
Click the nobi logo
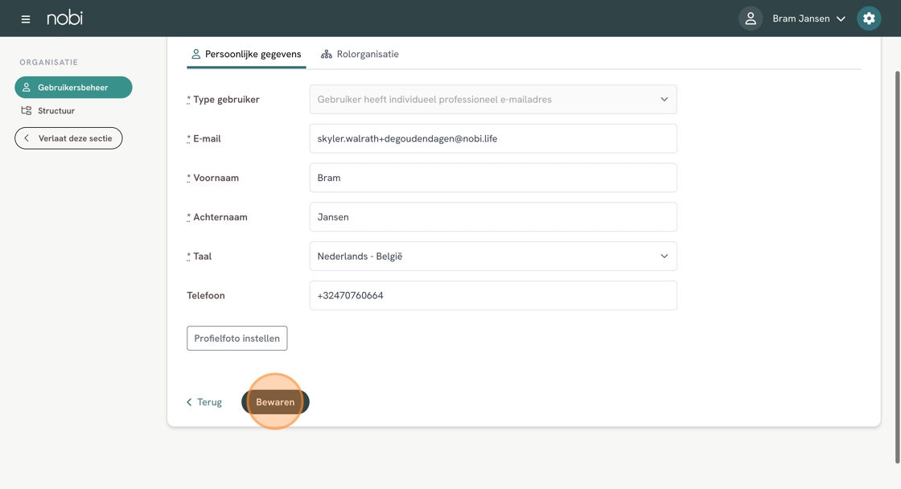point(64,18)
